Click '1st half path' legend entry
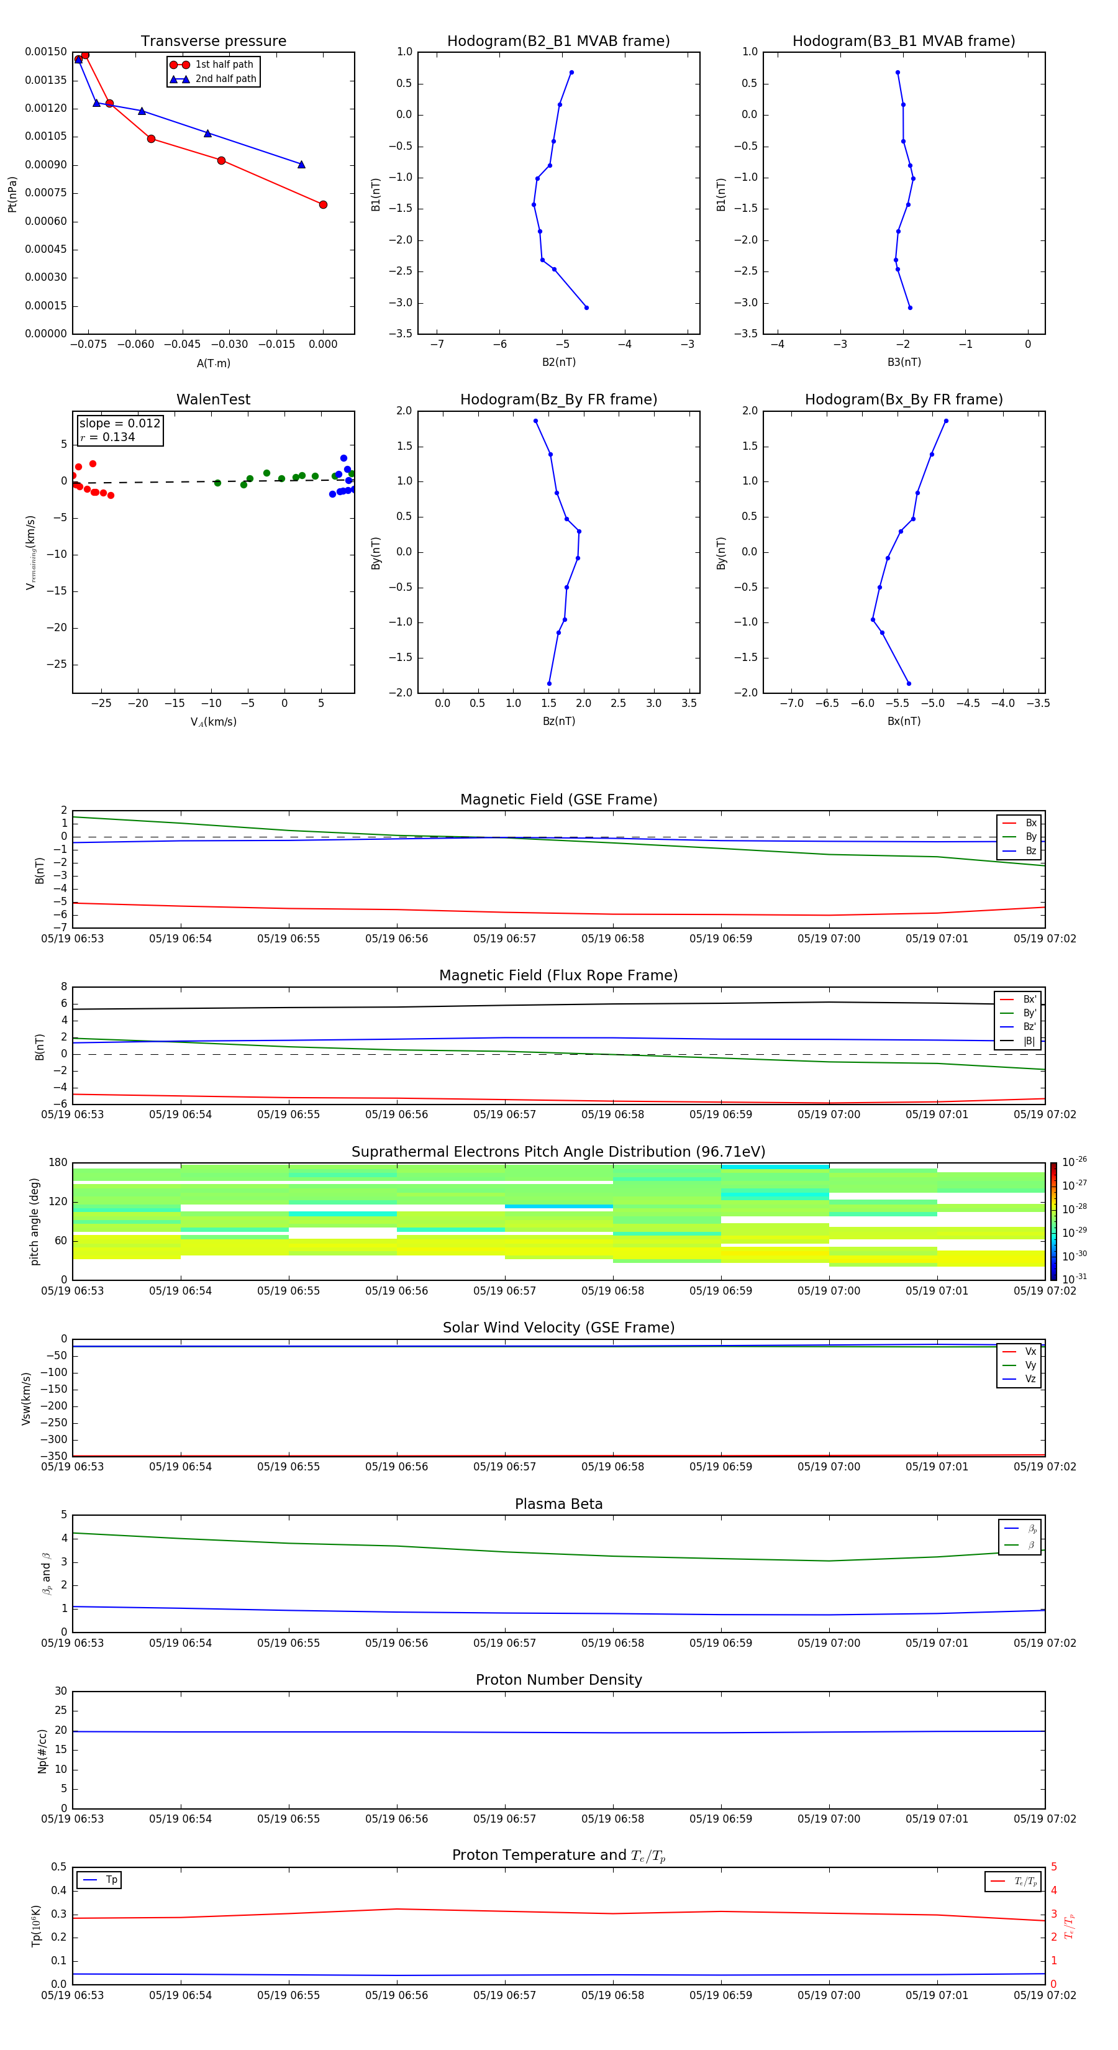The height and width of the screenshot is (2050, 1118). click(x=212, y=65)
